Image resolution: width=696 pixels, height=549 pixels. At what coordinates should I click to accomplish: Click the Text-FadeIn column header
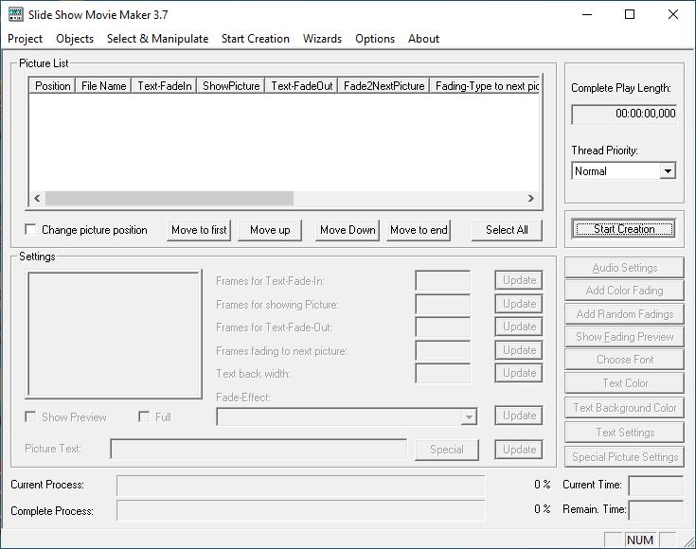[x=164, y=85]
